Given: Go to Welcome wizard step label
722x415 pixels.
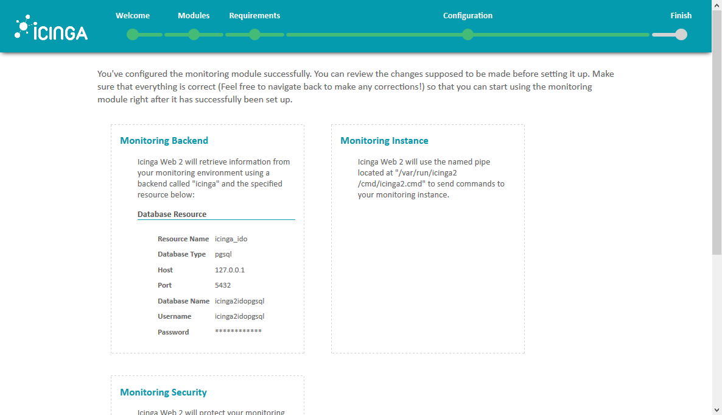Looking at the screenshot, I should (133, 16).
